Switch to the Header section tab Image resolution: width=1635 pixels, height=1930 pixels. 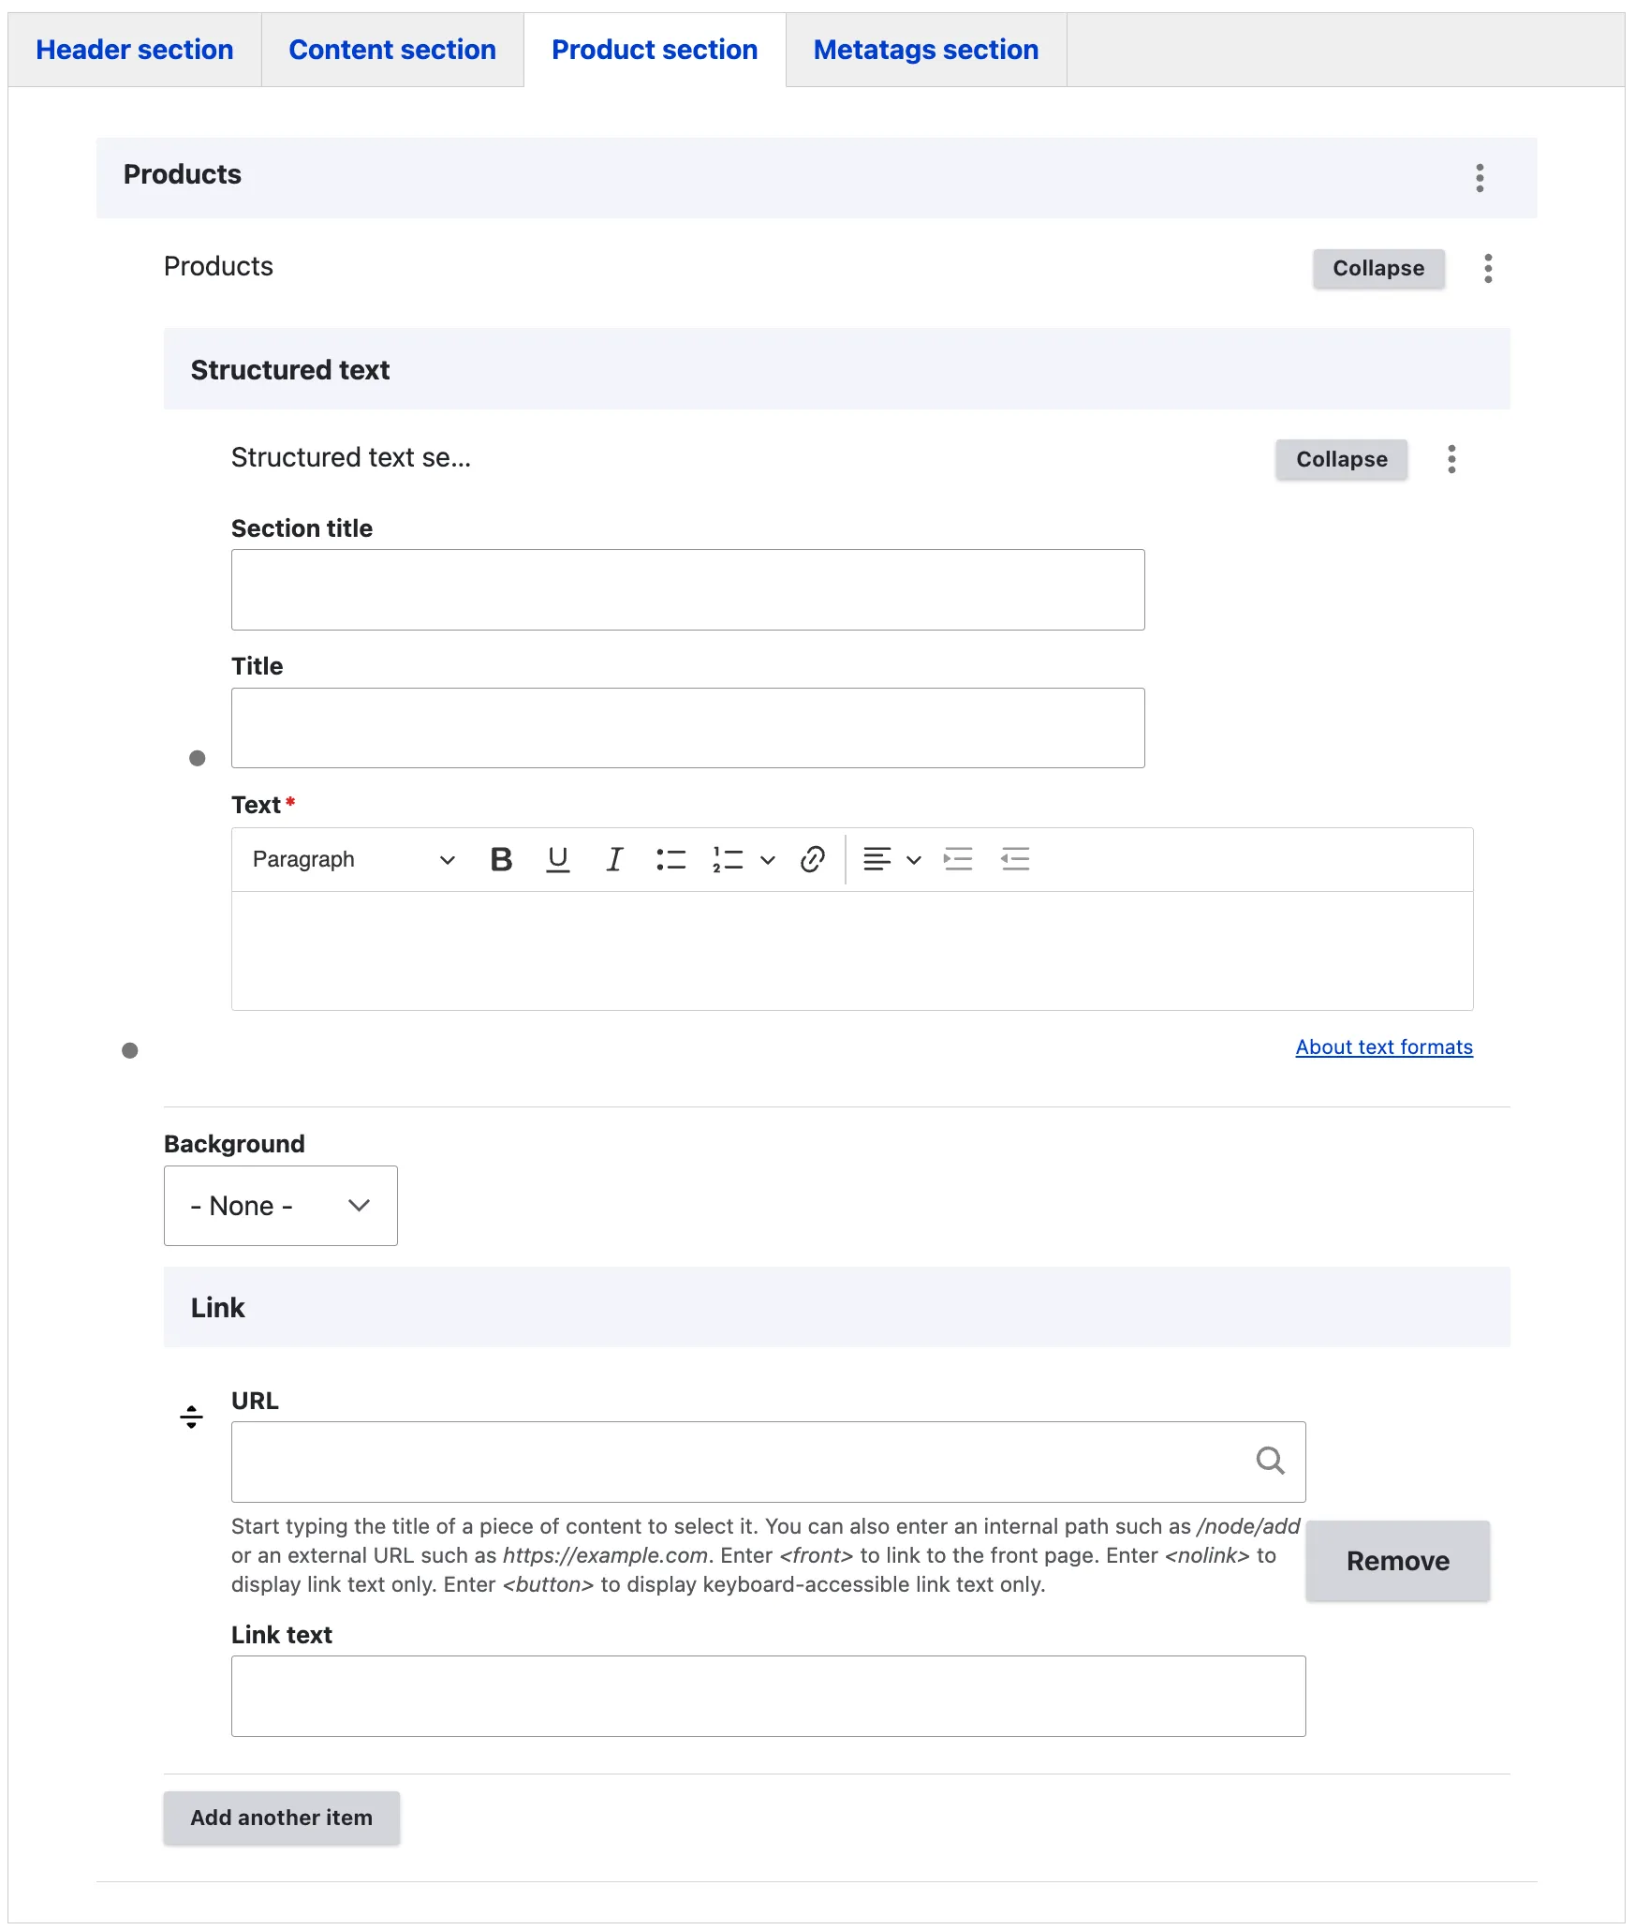coord(135,50)
